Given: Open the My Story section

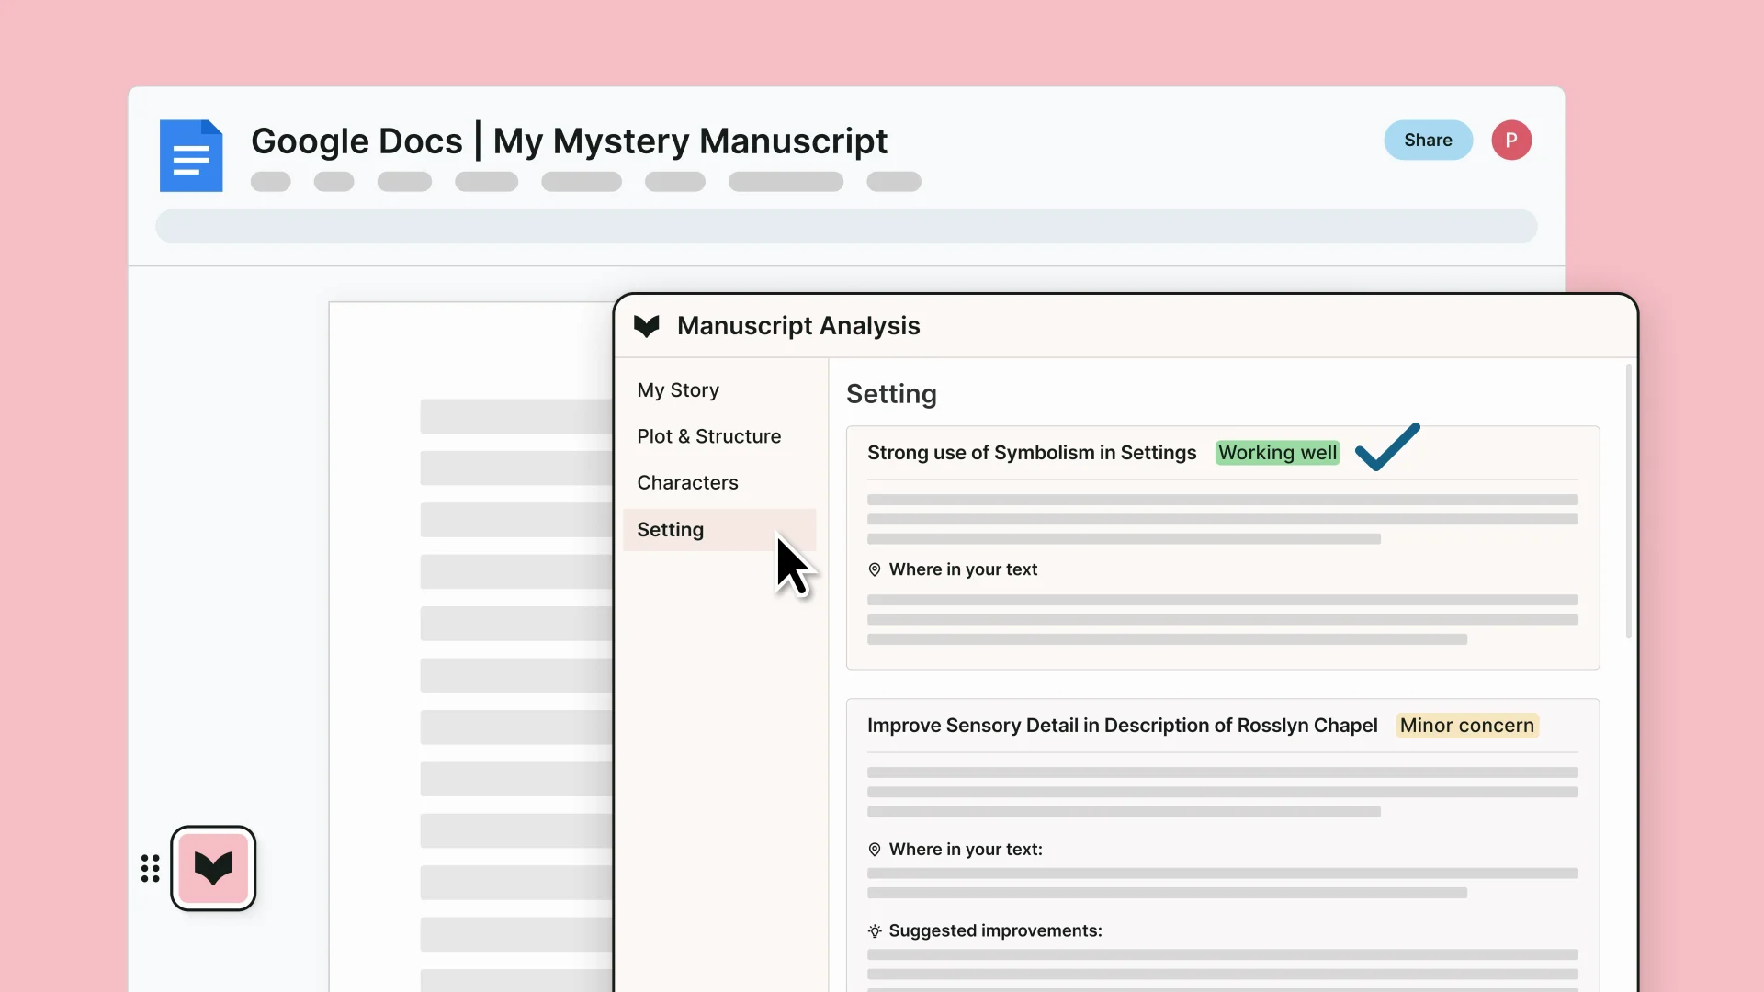Looking at the screenshot, I should point(678,390).
